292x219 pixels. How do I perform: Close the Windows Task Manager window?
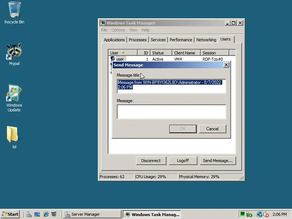pyautogui.click(x=240, y=23)
